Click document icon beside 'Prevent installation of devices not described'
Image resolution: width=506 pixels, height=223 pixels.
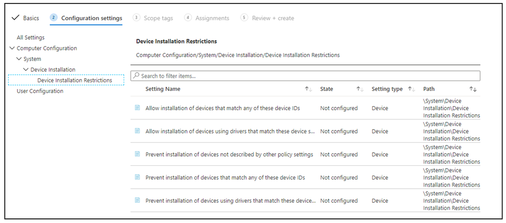coord(137,154)
